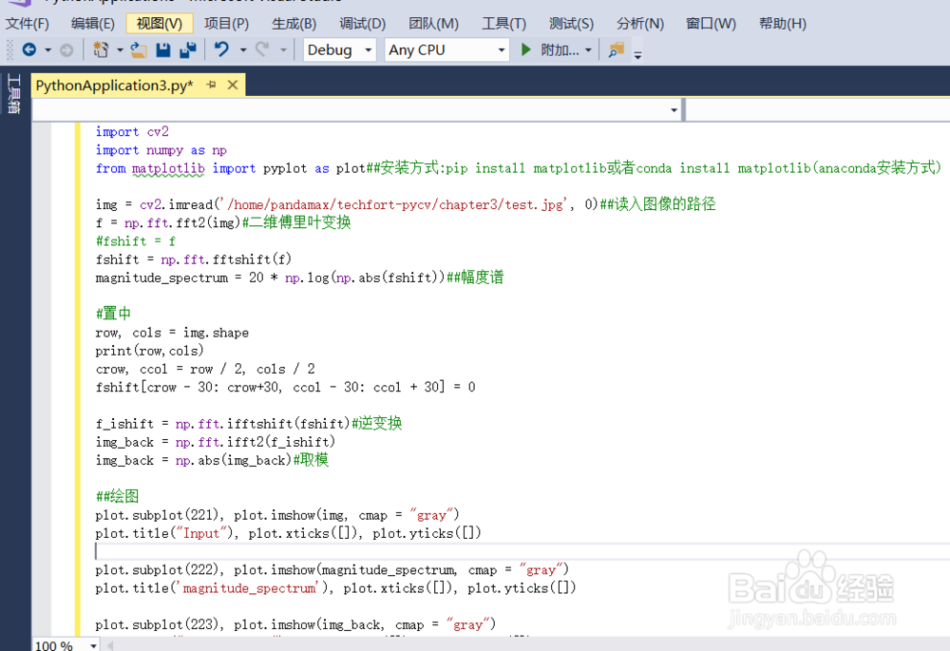Click the 'img_back = np.abs(img_back)' line
The image size is (950, 651).
tap(212, 460)
